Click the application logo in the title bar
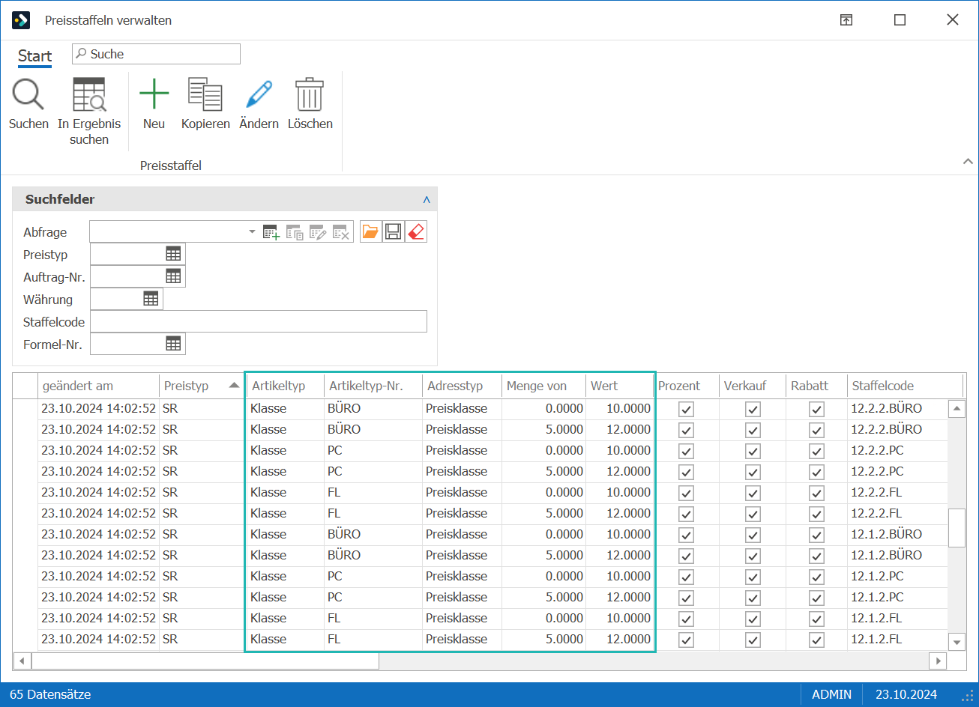This screenshot has width=979, height=707. coord(20,20)
